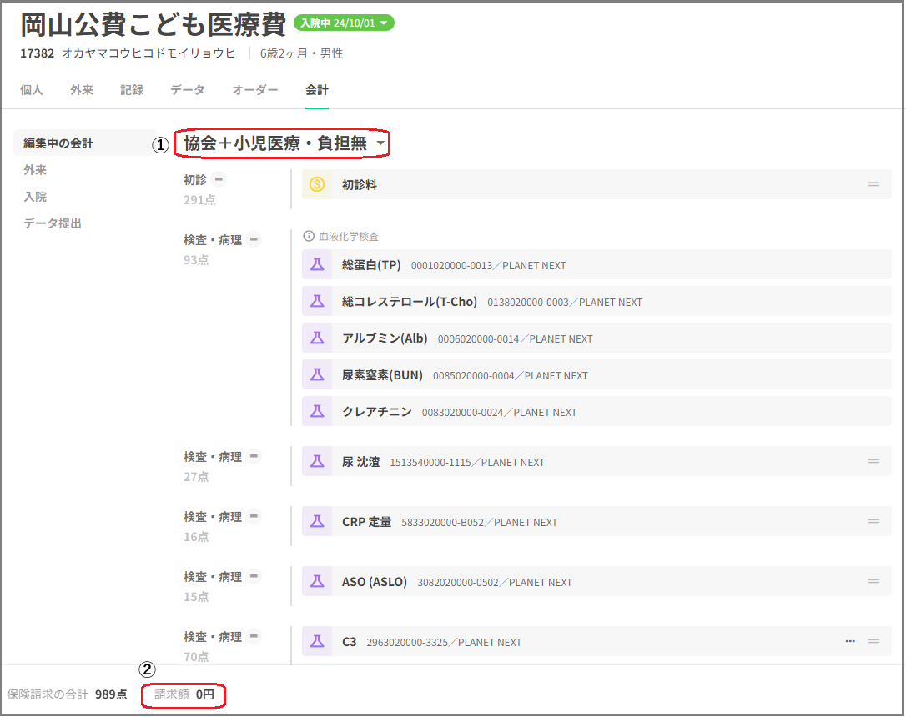
Task: Click the info icon next to 血液化学検査
Action: click(x=309, y=236)
